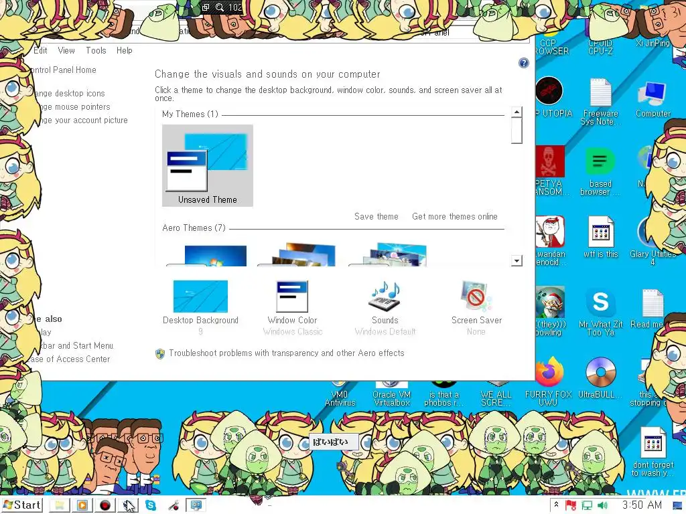Screen dimensions: 686x514
Task: Select WE ALL SCRE... desktop icon
Action: 496,394
